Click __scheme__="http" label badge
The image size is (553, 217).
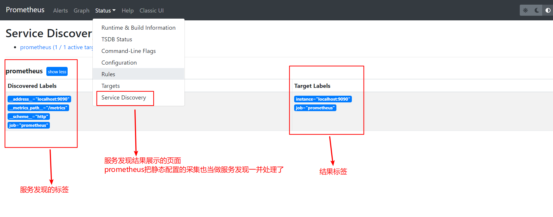pyautogui.click(x=29, y=117)
